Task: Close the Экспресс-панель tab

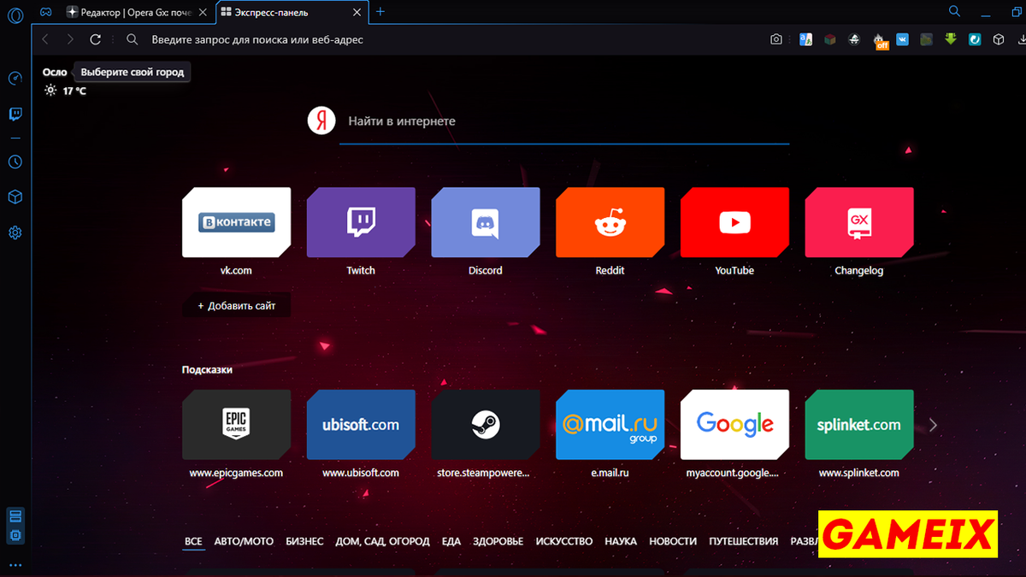Action: click(x=358, y=13)
